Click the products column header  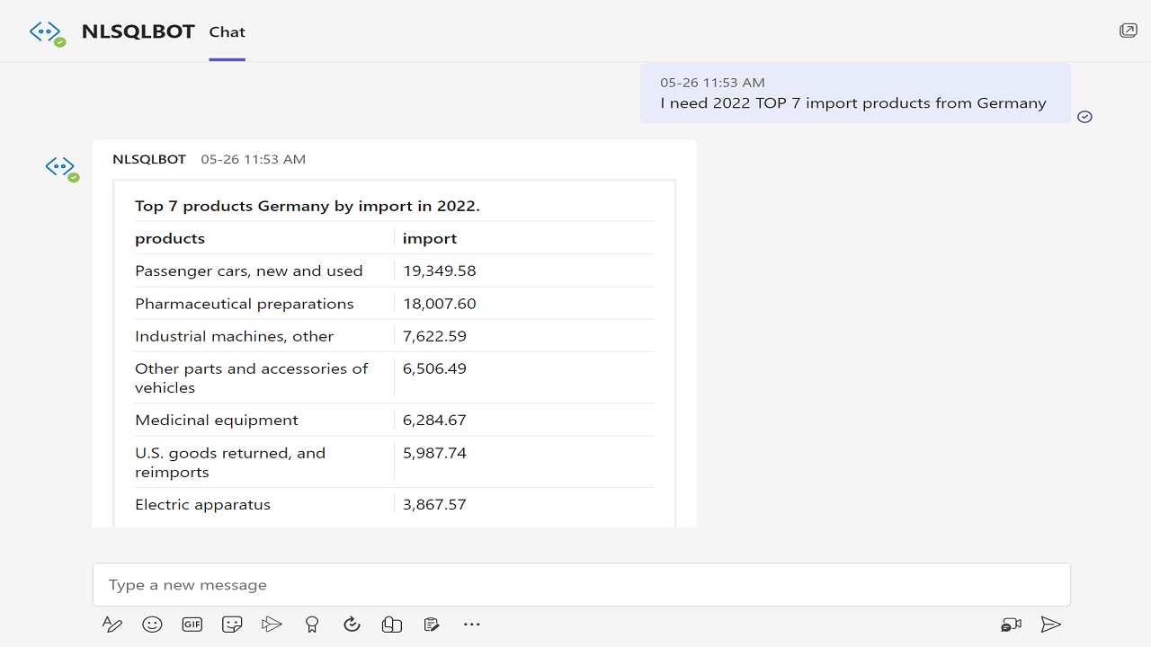tap(170, 238)
